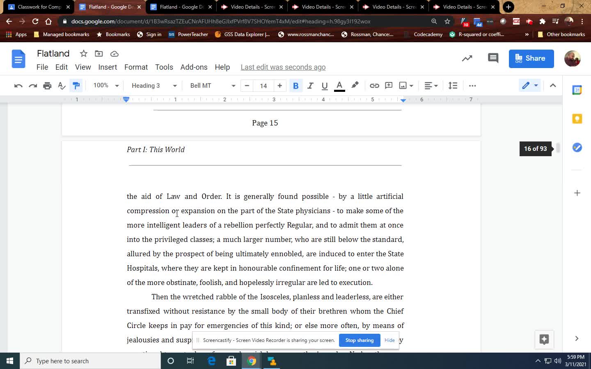Click the Line spacing icon
This screenshot has width=591, height=369.
coord(453,86)
